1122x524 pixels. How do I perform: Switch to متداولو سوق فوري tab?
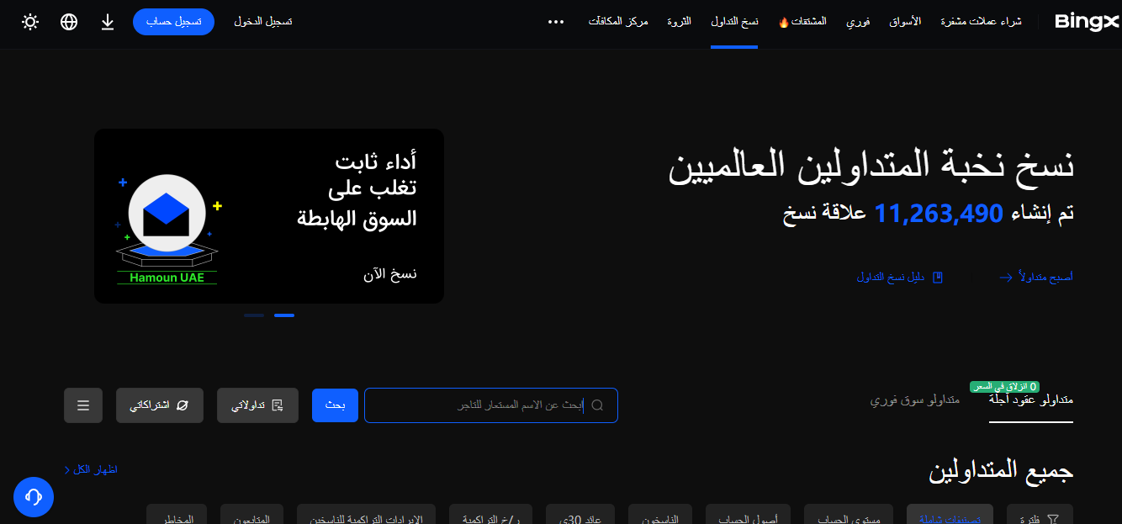pos(914,400)
